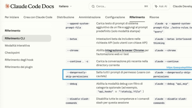
Task: Go to Per iniziare tab
Action: (12, 17)
